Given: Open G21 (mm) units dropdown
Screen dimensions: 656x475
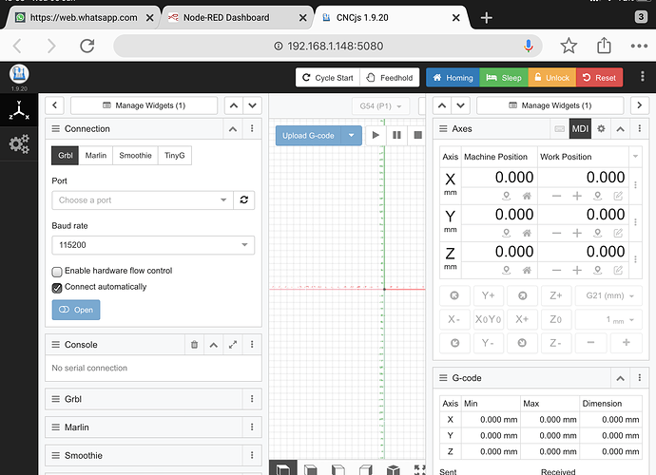Looking at the screenshot, I should (x=608, y=295).
